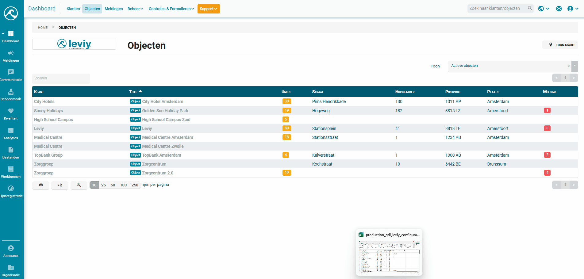Click the restore history button below table
The image size is (584, 279).
[x=60, y=185]
